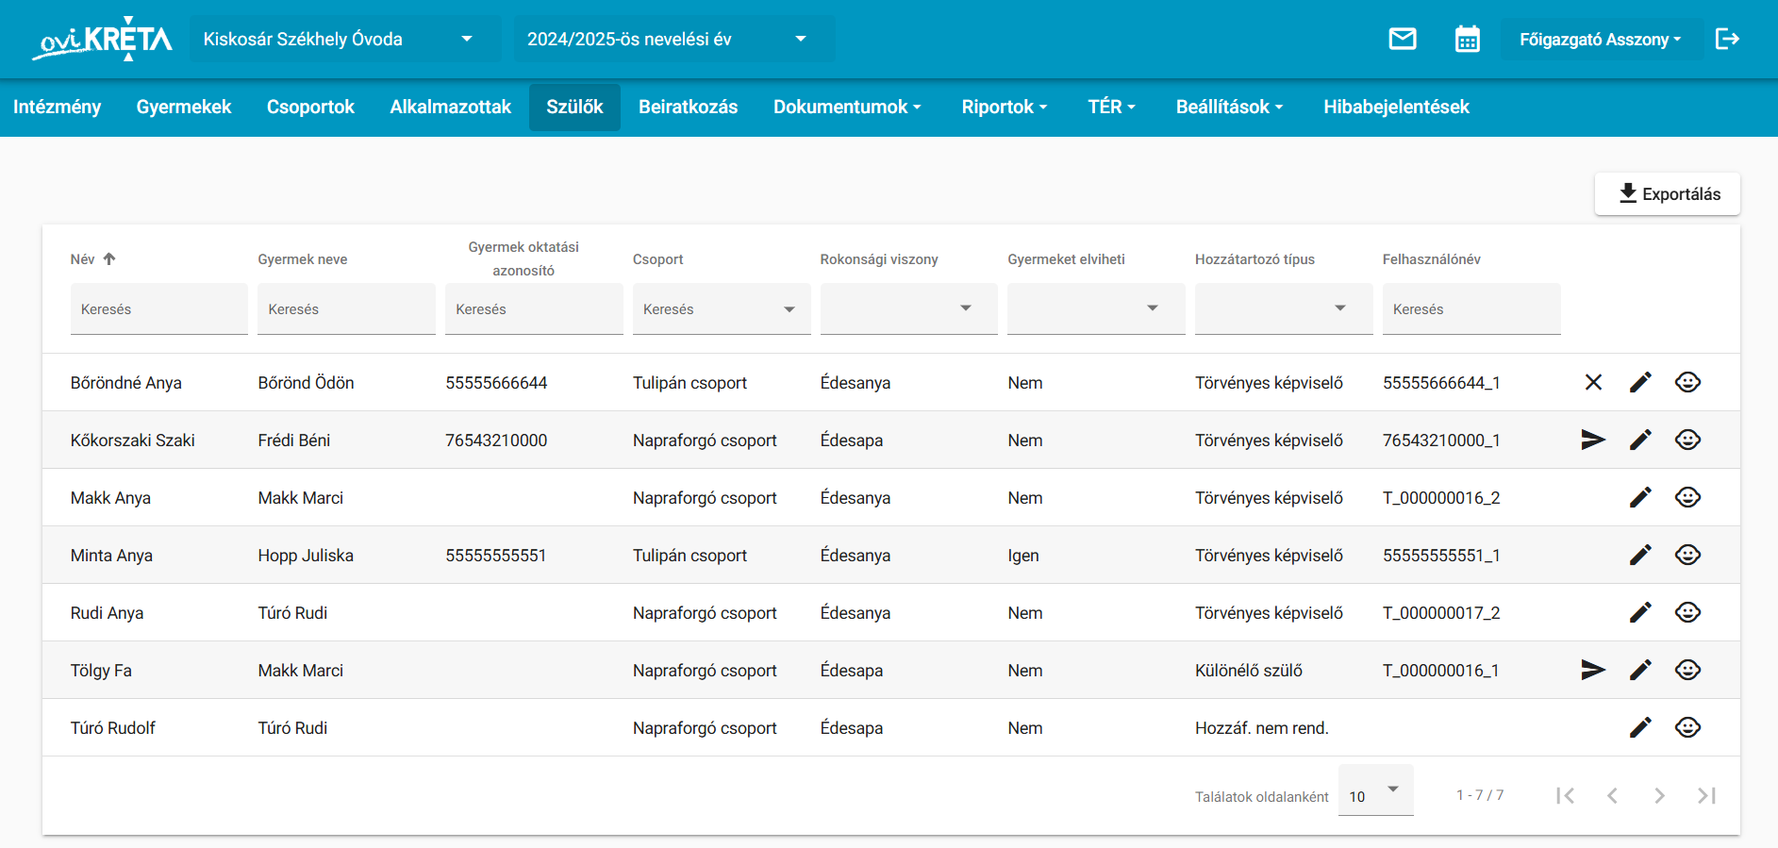Open the calendar icon in header
The image size is (1778, 848).
point(1468,39)
